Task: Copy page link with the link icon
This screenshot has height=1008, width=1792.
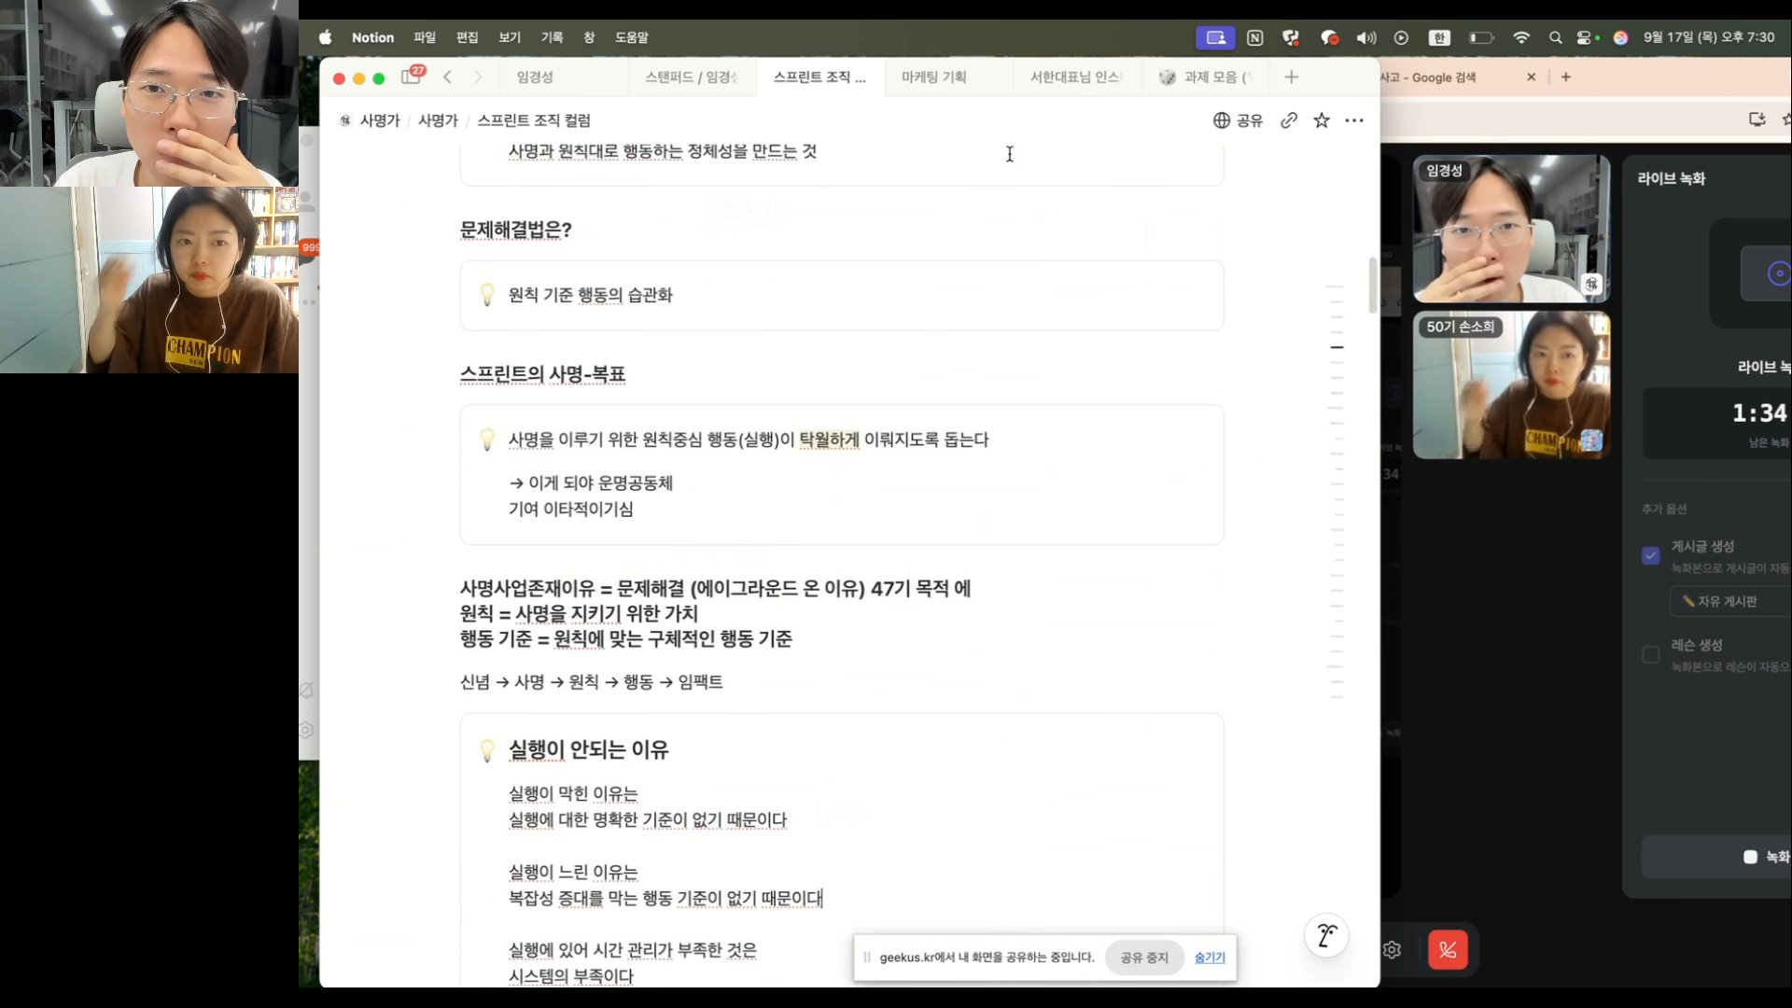Action: point(1289,120)
